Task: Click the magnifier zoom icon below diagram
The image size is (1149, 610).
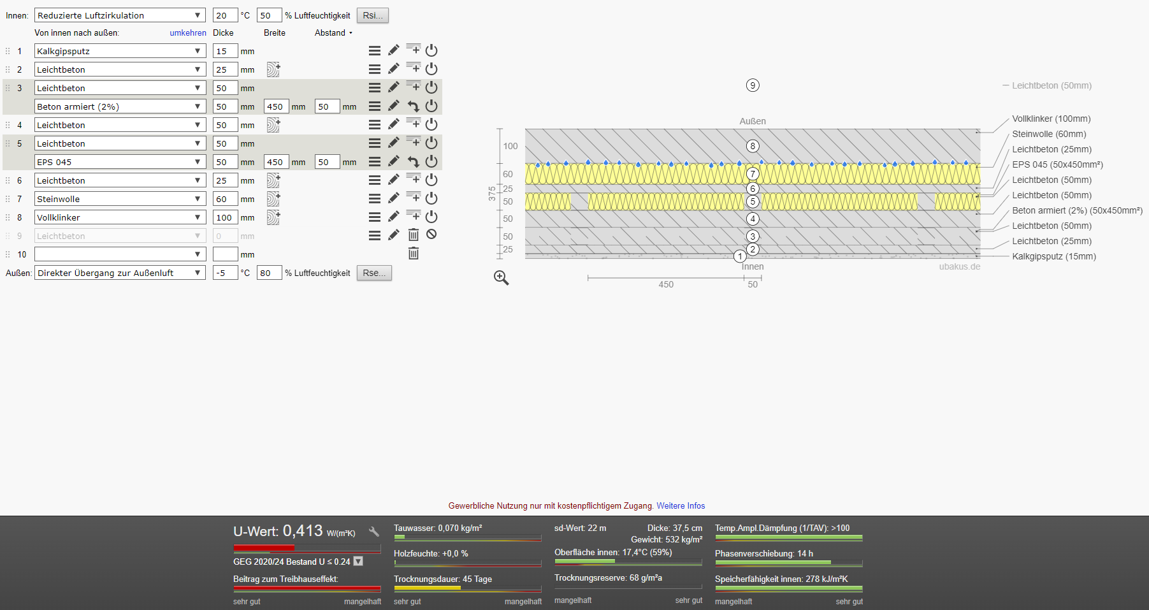Action: tap(501, 278)
